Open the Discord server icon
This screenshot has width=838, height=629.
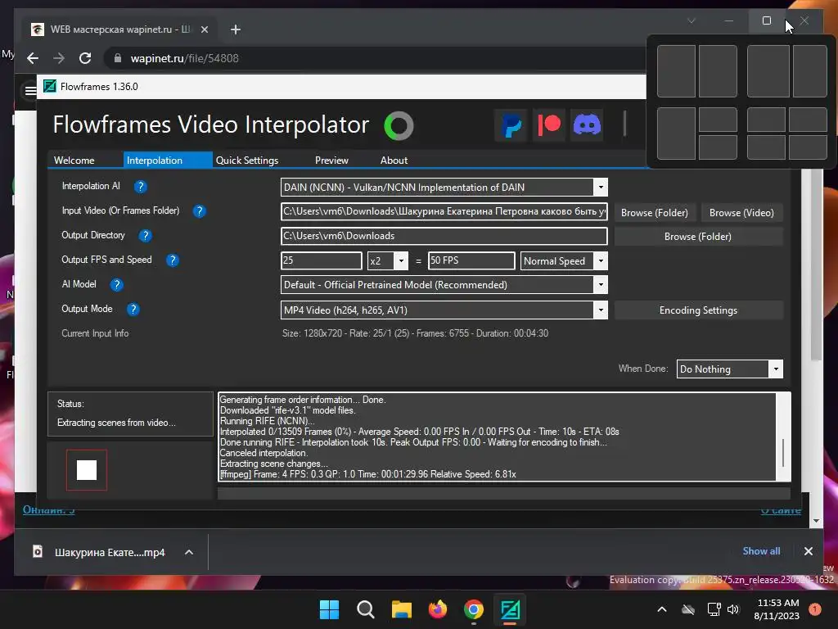[587, 125]
